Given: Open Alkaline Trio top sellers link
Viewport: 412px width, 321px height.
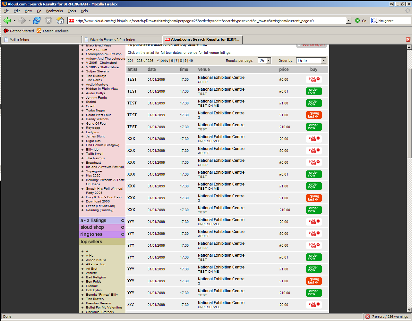Looking at the screenshot, I should pyautogui.click(x=96, y=264).
